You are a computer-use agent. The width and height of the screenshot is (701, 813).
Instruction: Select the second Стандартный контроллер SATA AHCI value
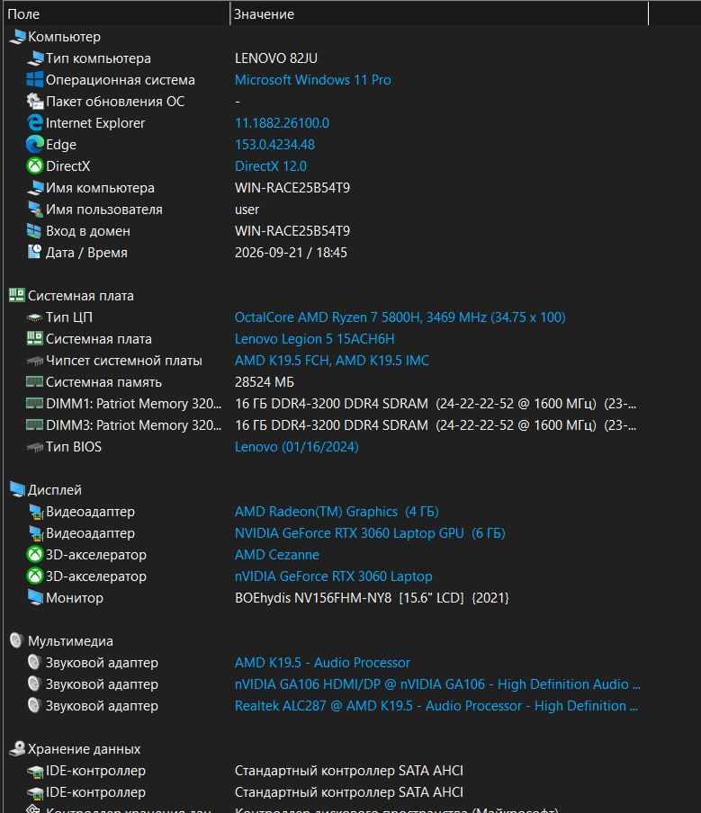[348, 792]
